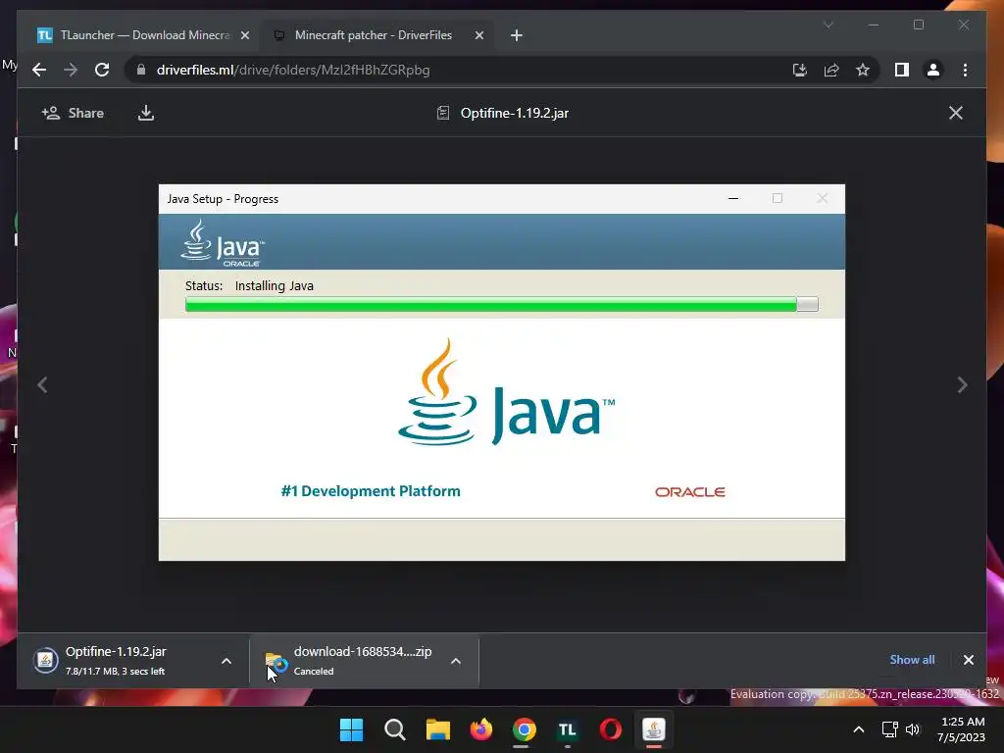Open TLauncher from taskbar
The width and height of the screenshot is (1004, 753).
tap(568, 729)
